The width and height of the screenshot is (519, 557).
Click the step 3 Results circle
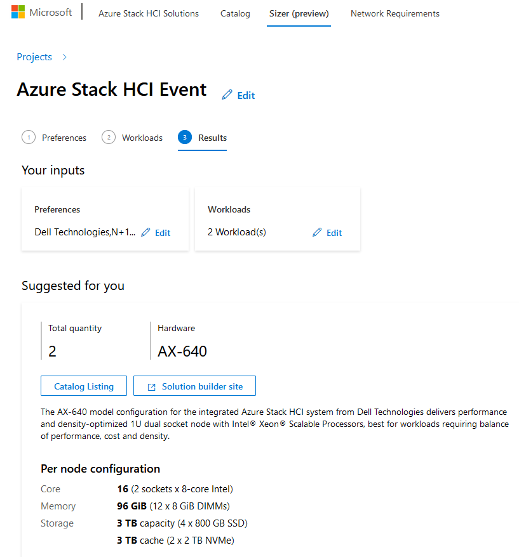[185, 138]
